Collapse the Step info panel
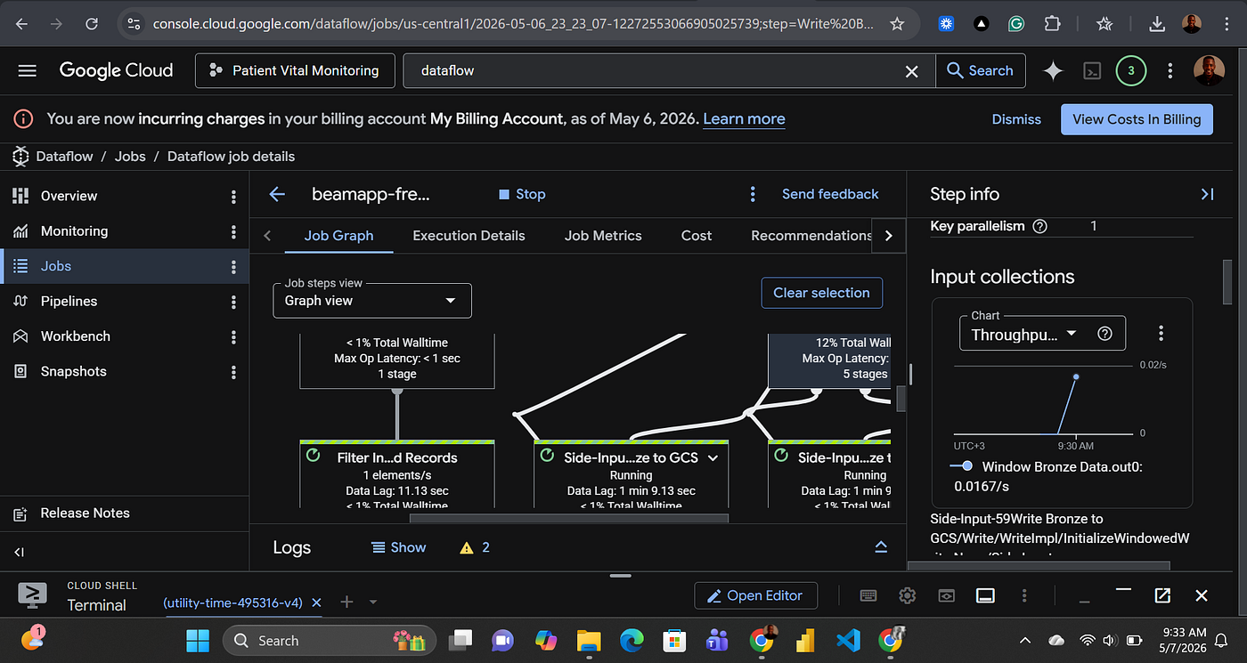1247x663 pixels. click(x=1208, y=194)
